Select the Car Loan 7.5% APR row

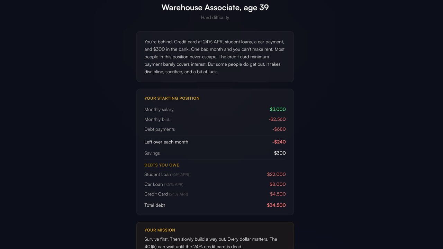[215, 184]
